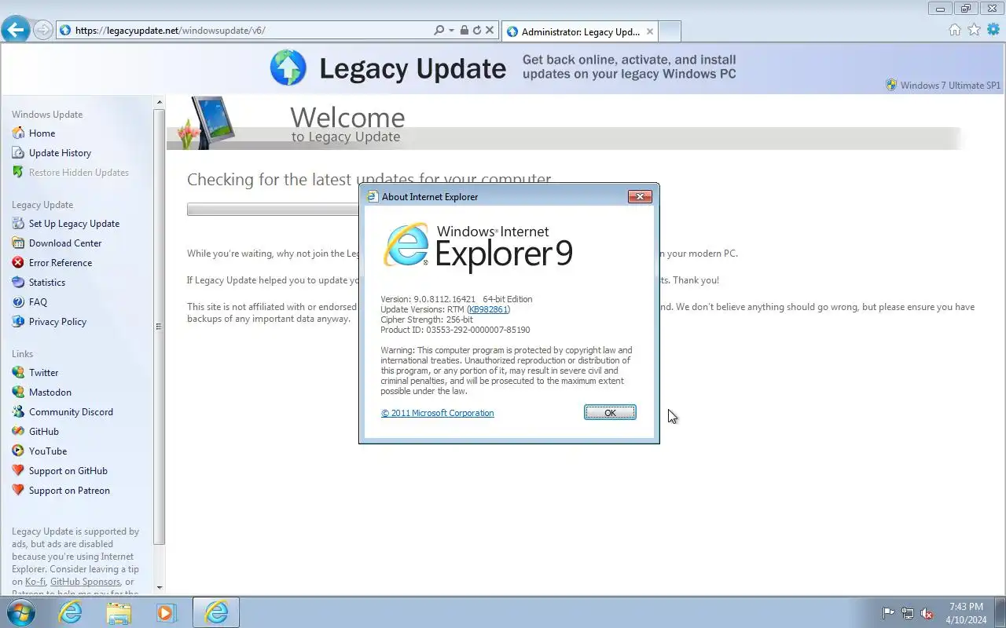Click the FAQ question mark icon
Screen dimensions: 1006x628
tap(18, 302)
